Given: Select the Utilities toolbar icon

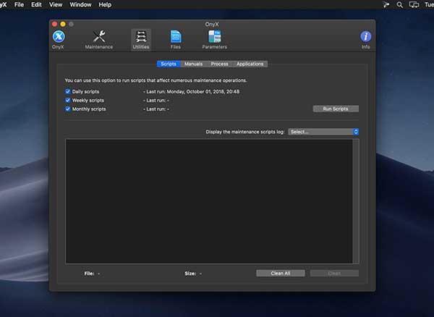Looking at the screenshot, I should 141,39.
